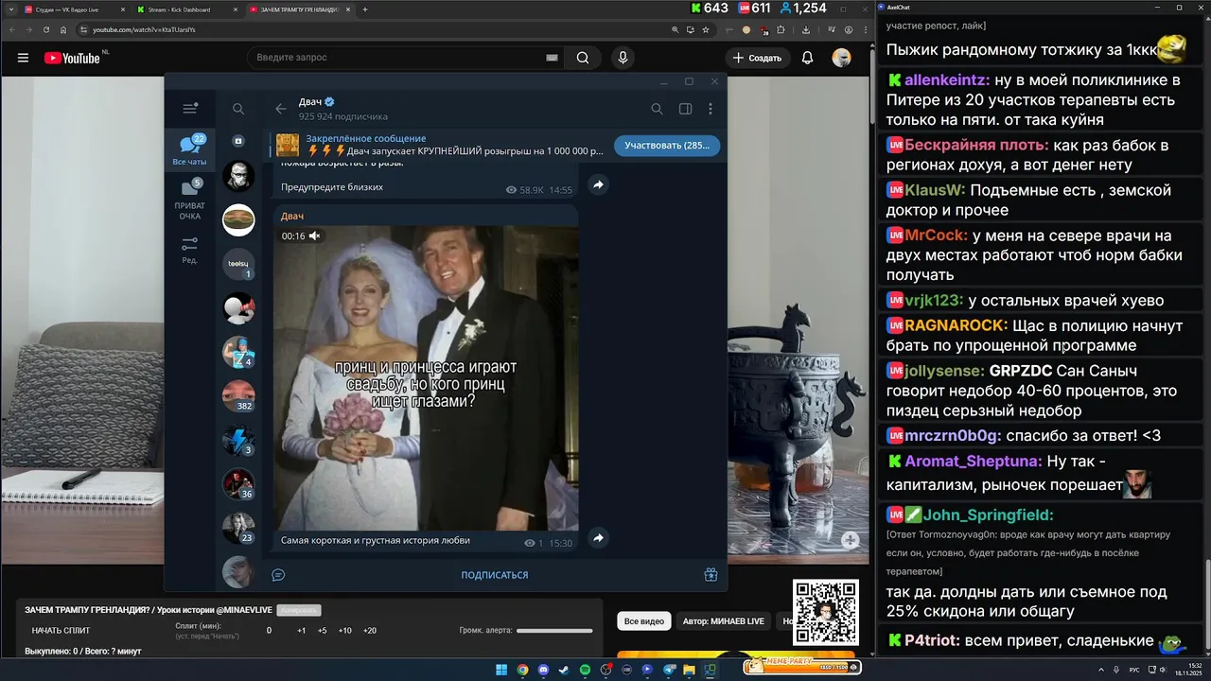
Task: Select the Все чаты folder
Action: (190, 150)
